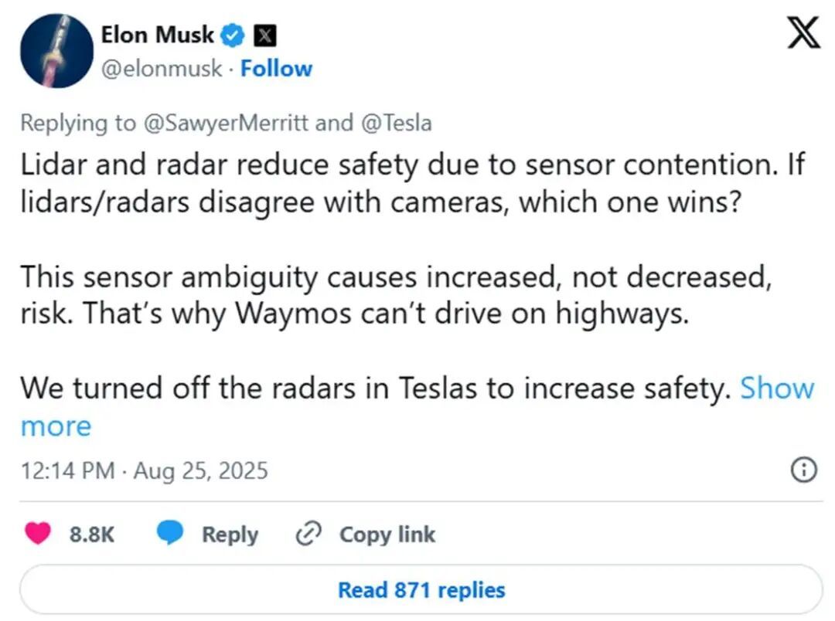This screenshot has width=835, height=621.
Task: Click the 8.8K likes count
Action: click(x=92, y=534)
